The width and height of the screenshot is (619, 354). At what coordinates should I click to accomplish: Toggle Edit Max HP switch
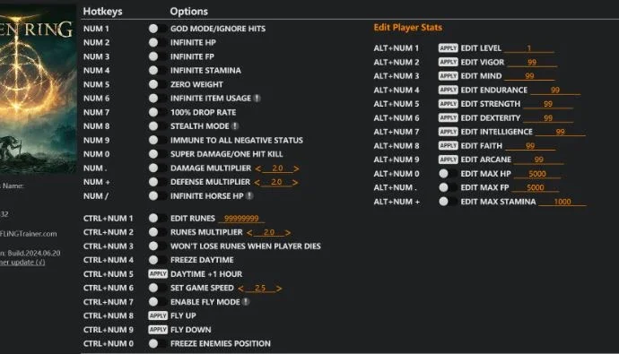coord(448,174)
